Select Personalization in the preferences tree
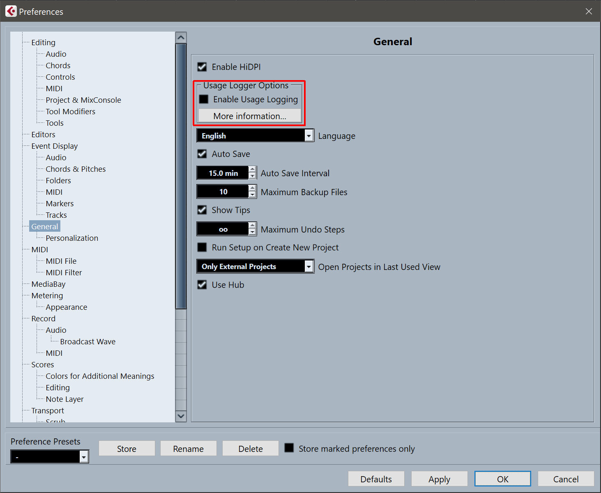Image resolution: width=601 pixels, height=493 pixels. click(x=72, y=238)
